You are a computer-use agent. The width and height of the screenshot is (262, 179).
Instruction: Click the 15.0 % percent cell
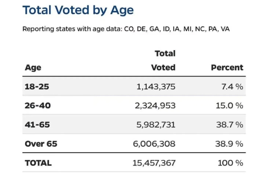[229, 106]
